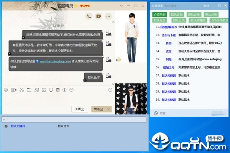Click the 发送(S) send button
The width and height of the screenshot is (230, 153).
click(99, 109)
